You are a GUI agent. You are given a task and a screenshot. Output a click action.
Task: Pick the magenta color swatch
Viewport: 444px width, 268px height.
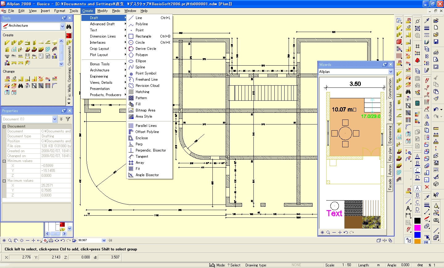(x=417, y=228)
